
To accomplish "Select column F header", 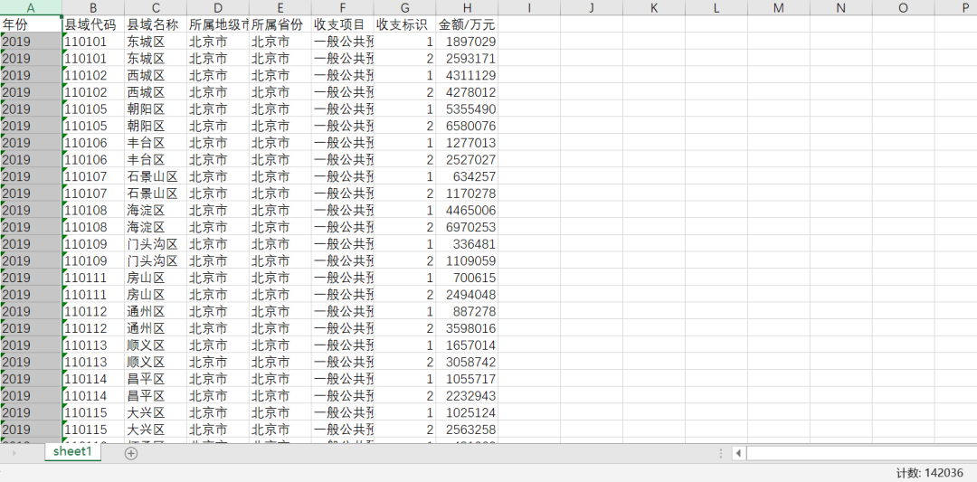I will [x=343, y=7].
